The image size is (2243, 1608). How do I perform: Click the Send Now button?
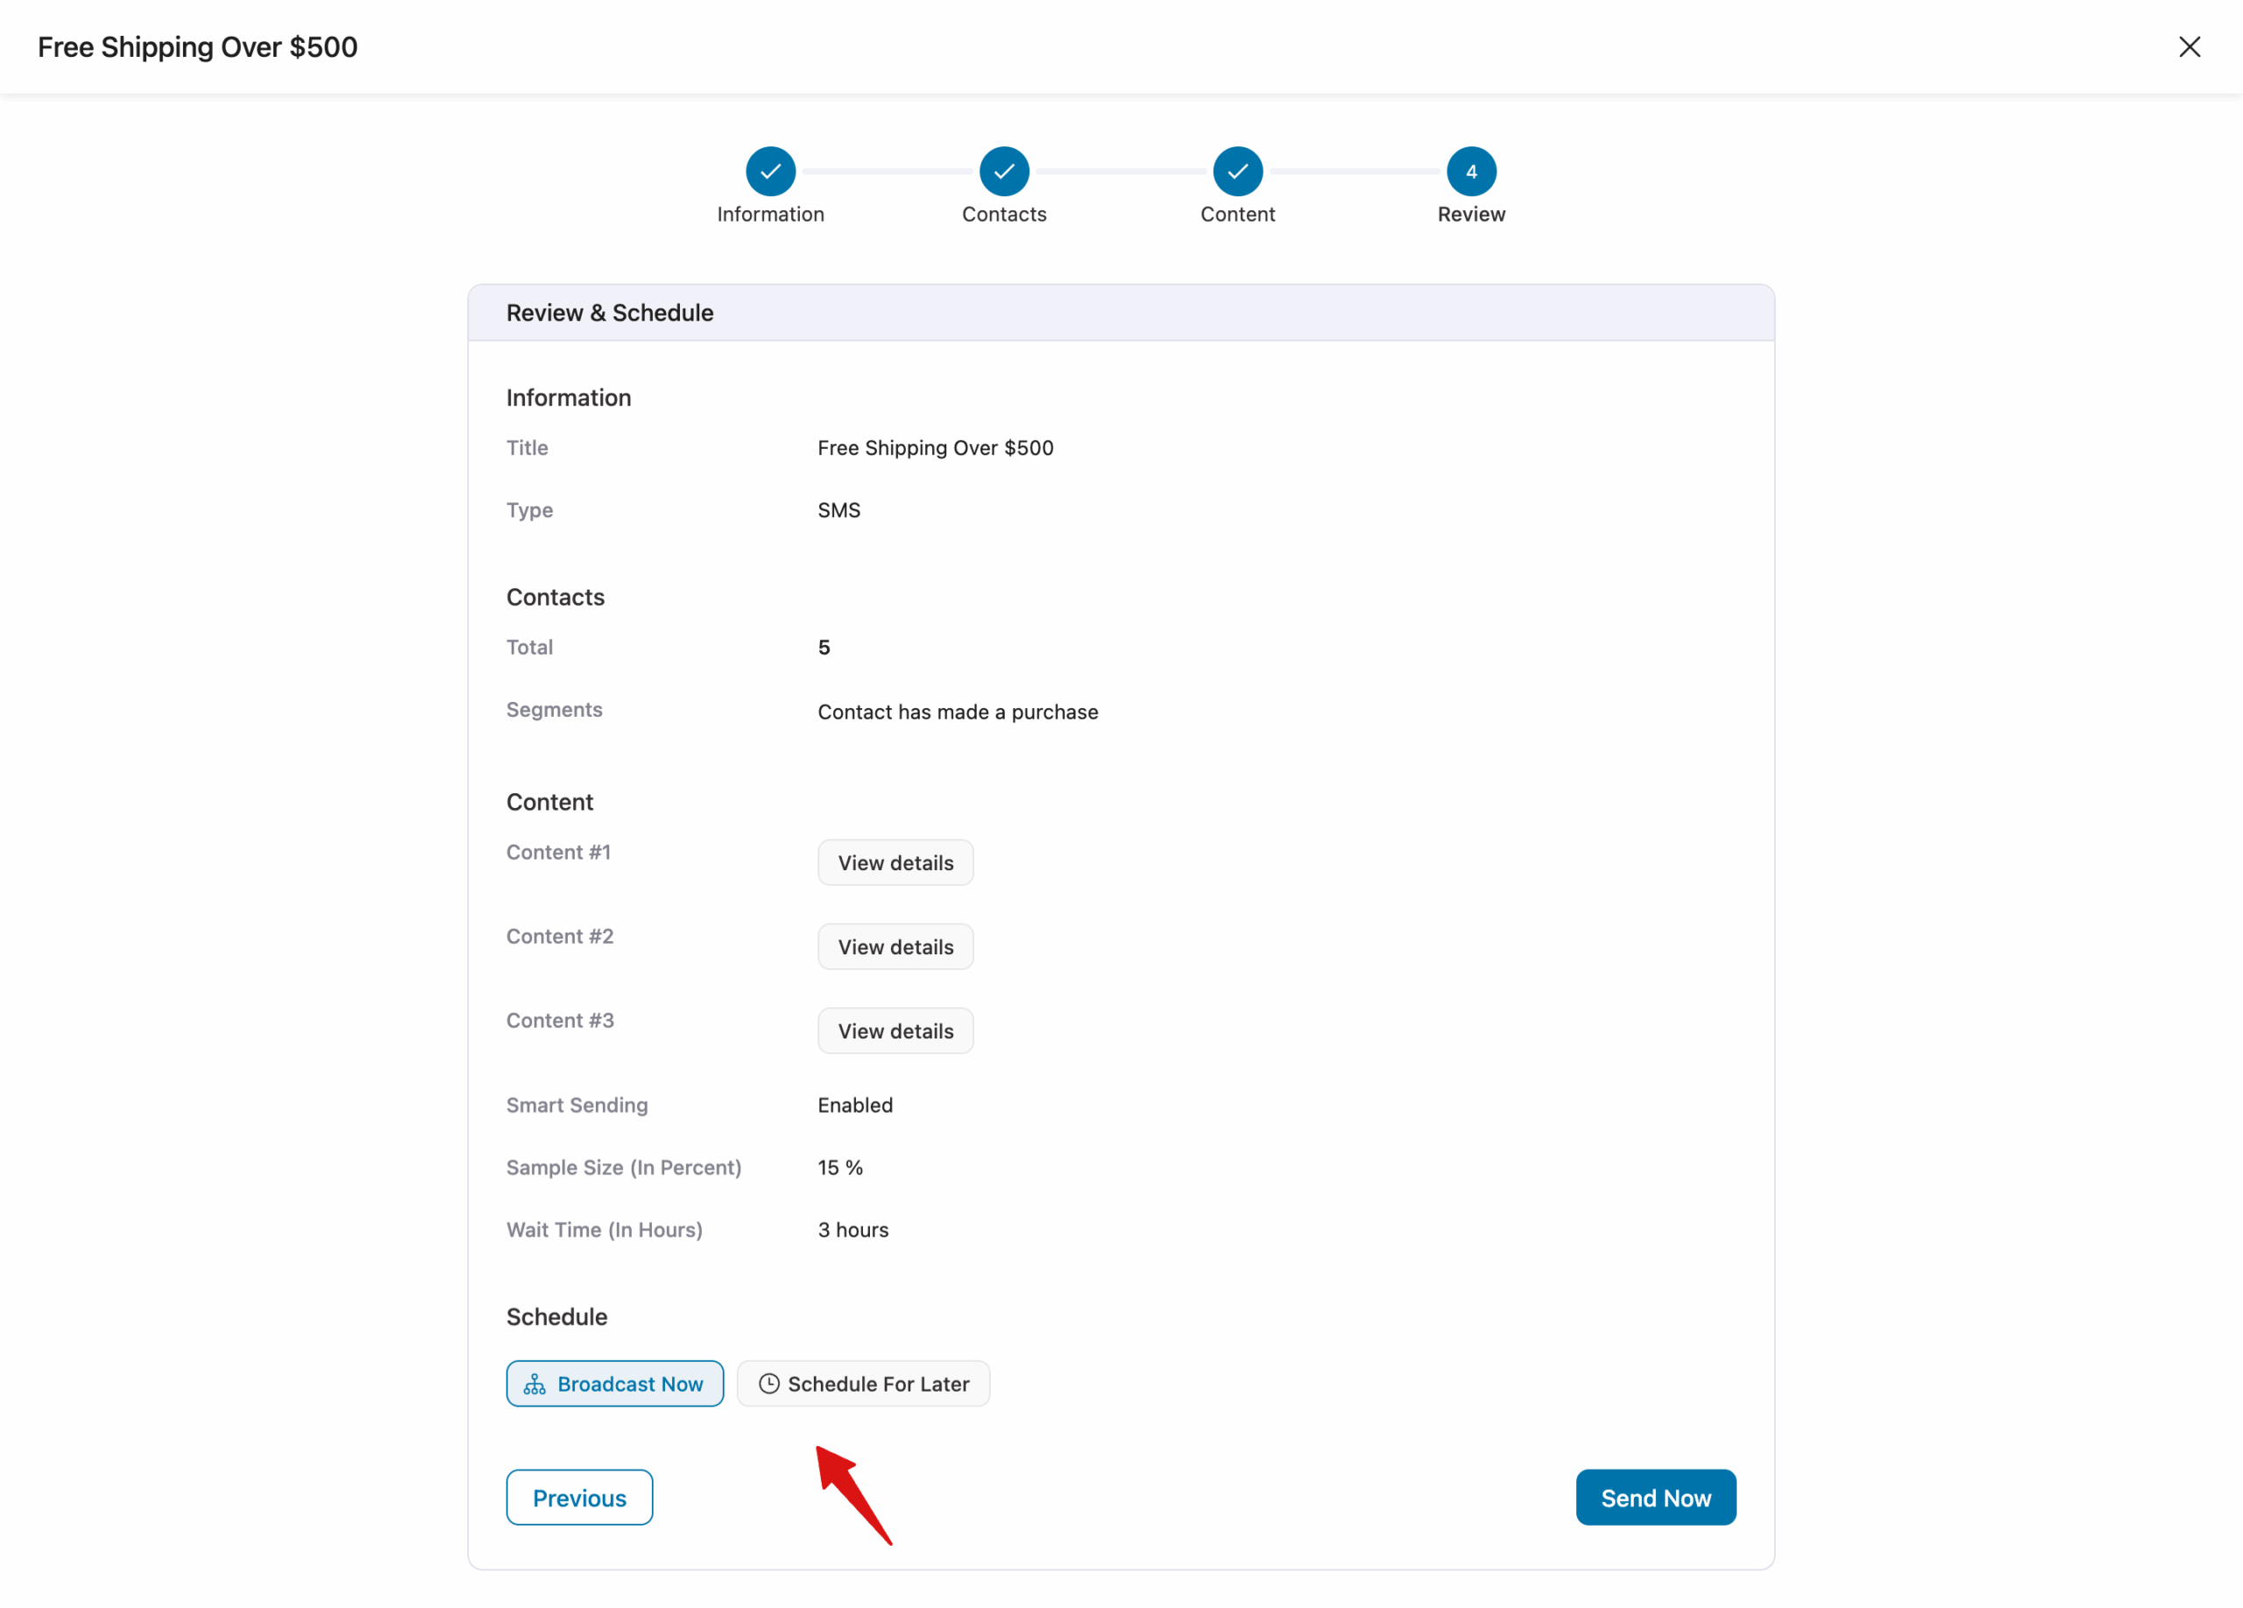click(1656, 1498)
